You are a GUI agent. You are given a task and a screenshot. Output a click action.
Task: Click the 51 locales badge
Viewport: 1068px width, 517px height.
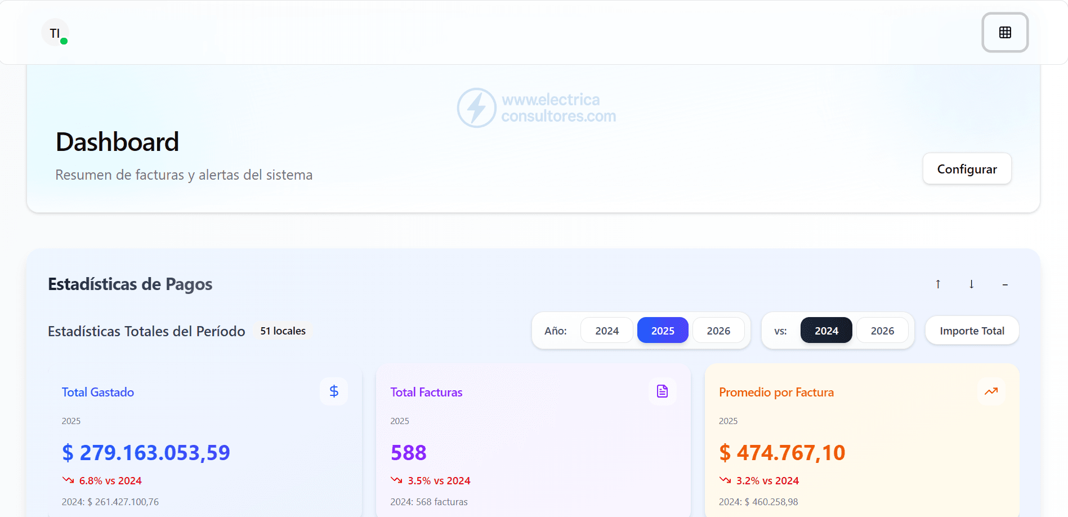coord(282,331)
